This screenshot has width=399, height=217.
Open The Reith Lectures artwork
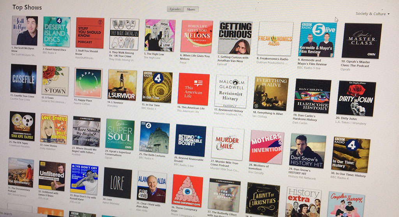pyautogui.click(x=155, y=138)
